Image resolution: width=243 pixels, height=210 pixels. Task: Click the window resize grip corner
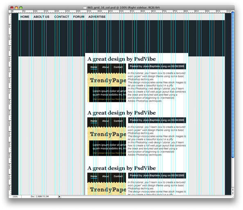click(233, 197)
